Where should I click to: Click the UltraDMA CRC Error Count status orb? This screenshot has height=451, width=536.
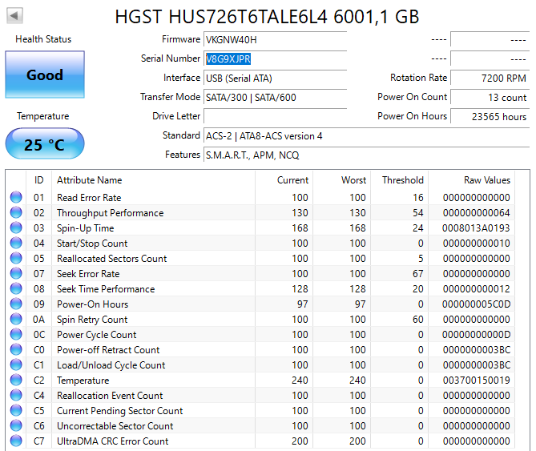(16, 441)
